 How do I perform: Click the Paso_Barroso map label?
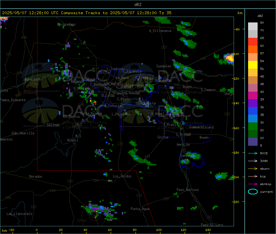coord(188,190)
